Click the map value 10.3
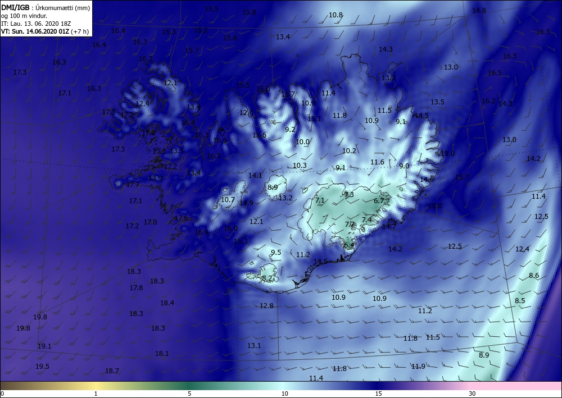562x398 pixels. coord(300,166)
